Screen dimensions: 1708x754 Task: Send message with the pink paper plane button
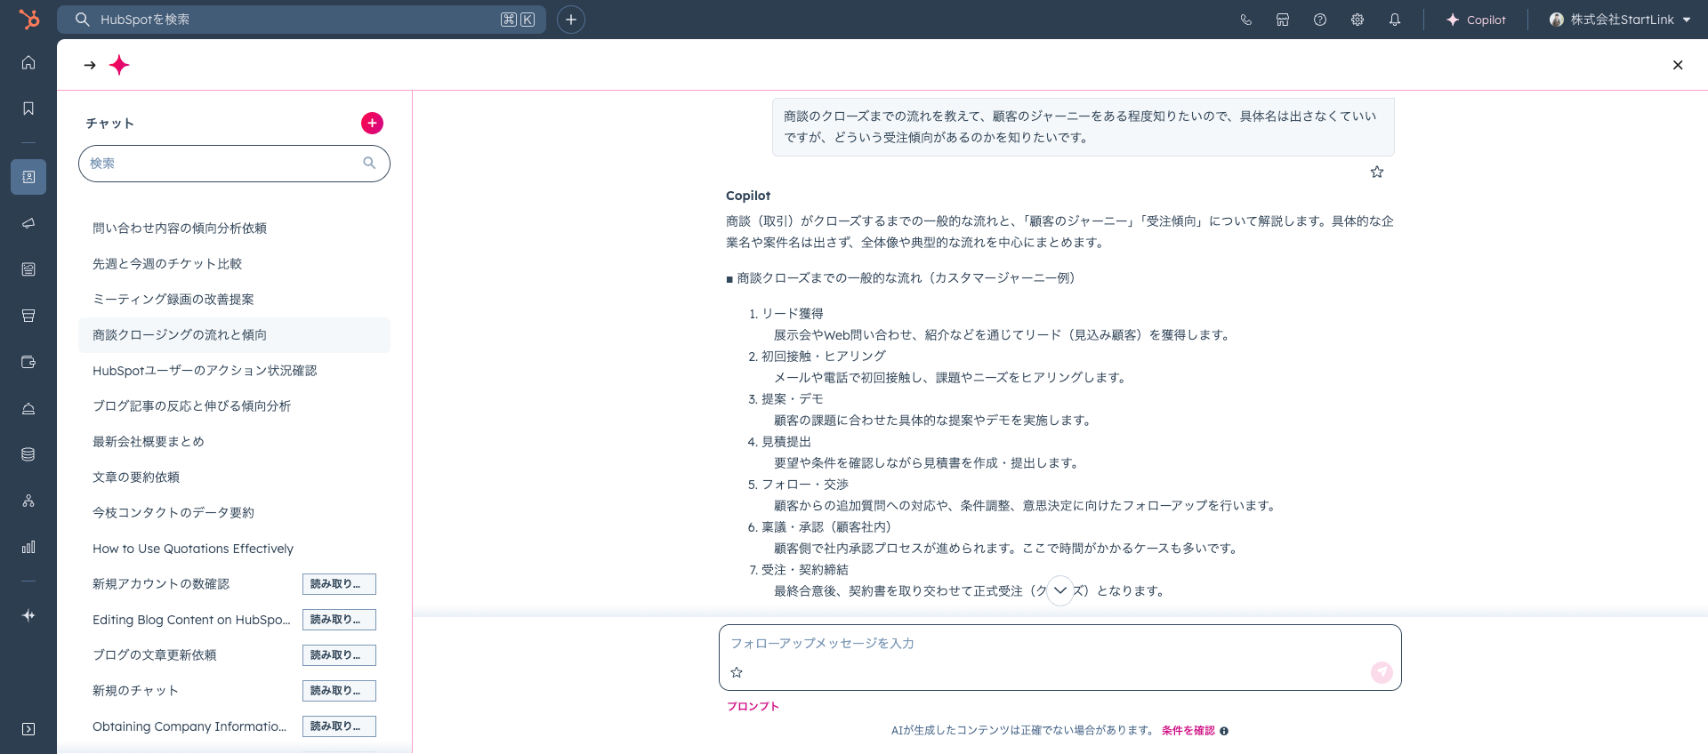[x=1382, y=672]
